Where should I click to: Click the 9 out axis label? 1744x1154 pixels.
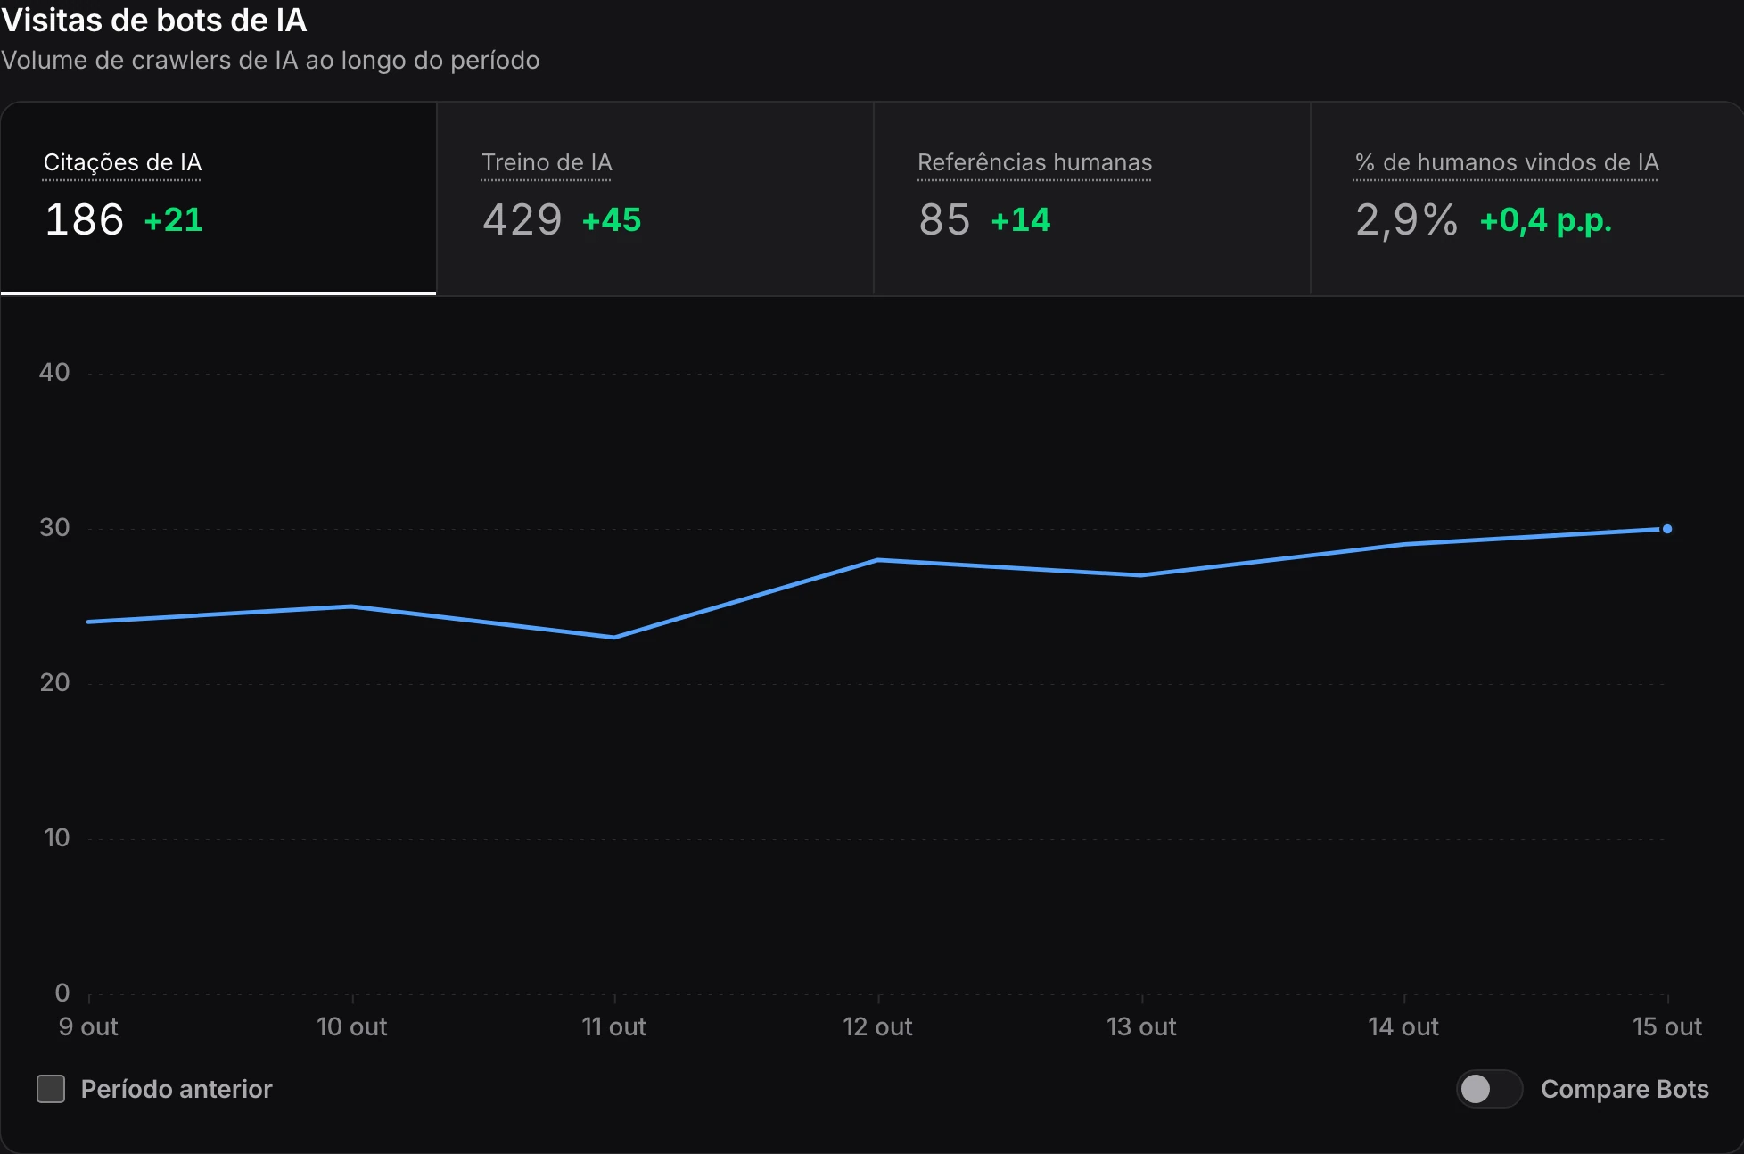(x=88, y=1026)
